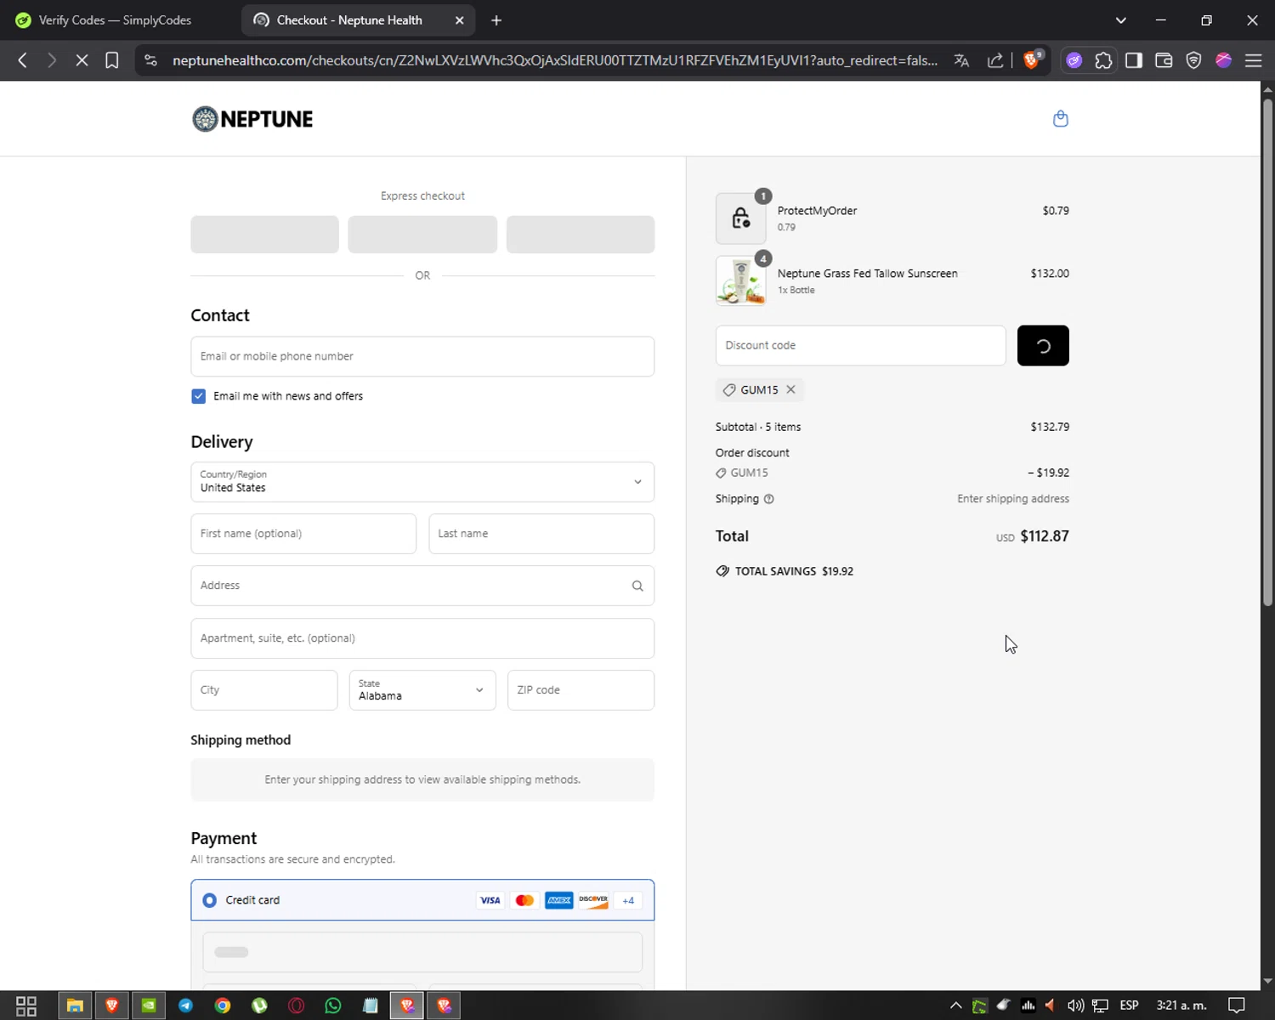The height and width of the screenshot is (1020, 1275).
Task: Open the extensions puzzle icon
Action: (x=1103, y=60)
